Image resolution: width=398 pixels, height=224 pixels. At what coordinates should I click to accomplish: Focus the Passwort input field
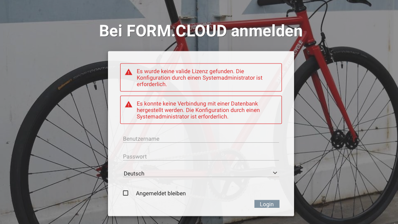(201, 156)
